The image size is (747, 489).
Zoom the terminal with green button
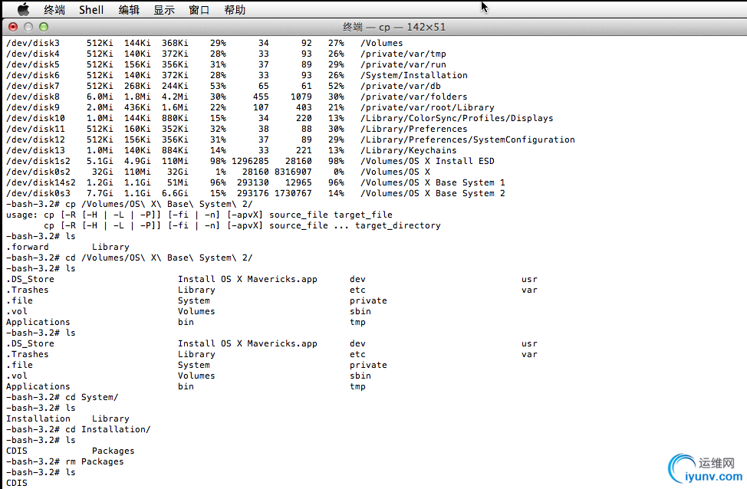tap(44, 27)
